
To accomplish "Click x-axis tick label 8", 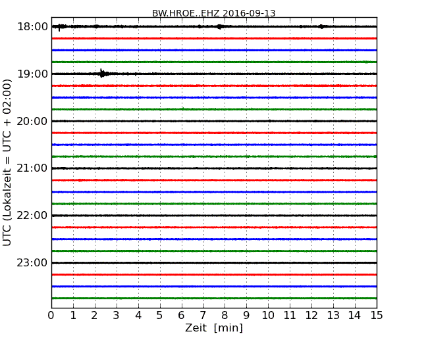I will tap(225, 316).
